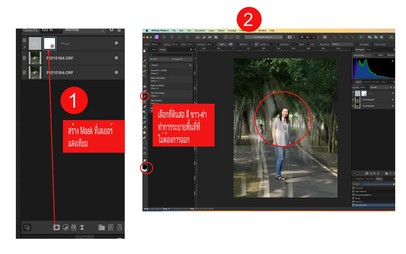This screenshot has height=254, width=406.
Task: Click the black foreground colour swatch
Action: point(144,167)
